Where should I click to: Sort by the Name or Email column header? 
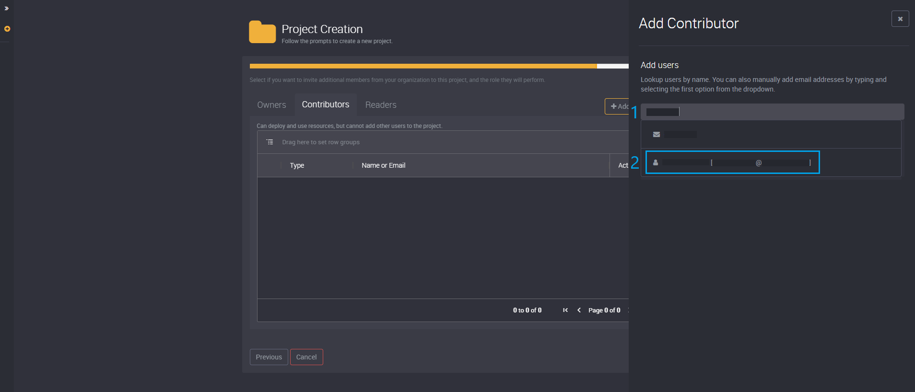(384, 165)
